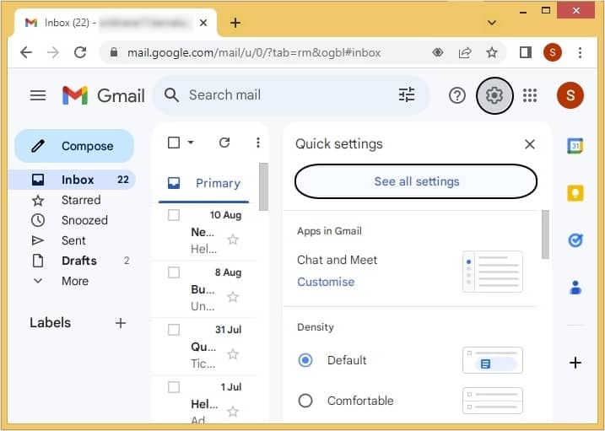Star the 1 Jul email
Image resolution: width=605 pixels, height=431 pixels.
233,412
